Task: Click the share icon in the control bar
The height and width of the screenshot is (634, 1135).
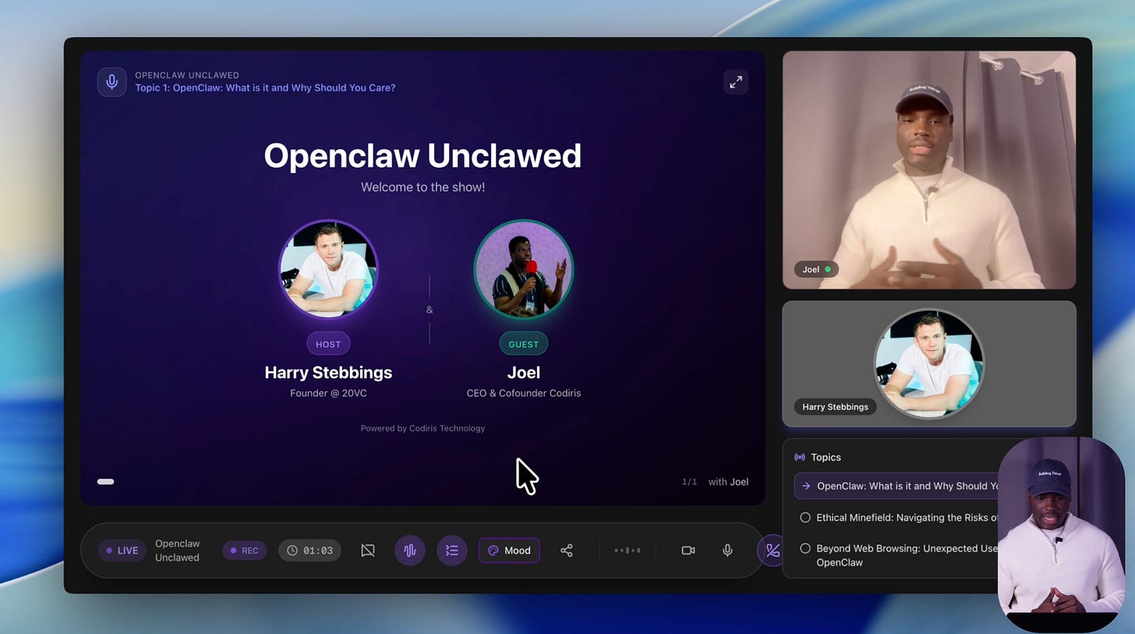Action: 567,551
